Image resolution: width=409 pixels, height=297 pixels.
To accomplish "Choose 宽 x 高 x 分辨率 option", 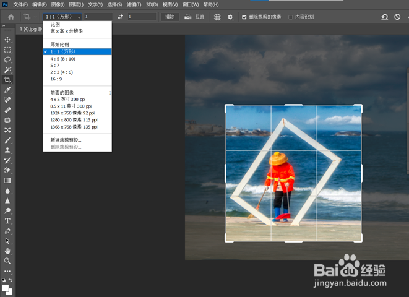I will [x=77, y=32].
